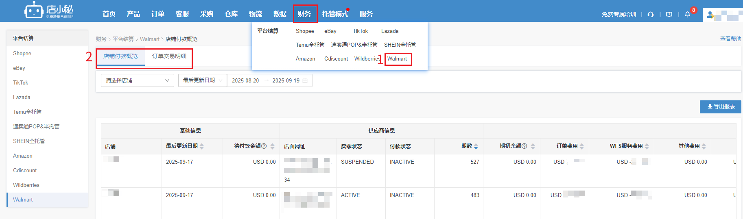Select Walmart in the 财务 dropdown menu
Screen dimensions: 743x219
pyautogui.click(x=397, y=59)
